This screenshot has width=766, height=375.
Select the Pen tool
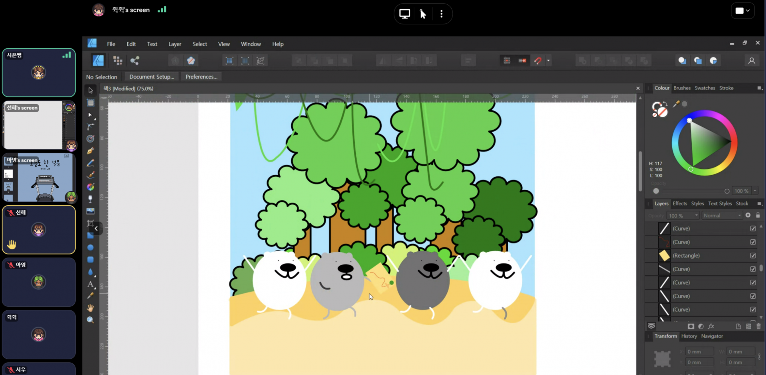click(x=91, y=151)
